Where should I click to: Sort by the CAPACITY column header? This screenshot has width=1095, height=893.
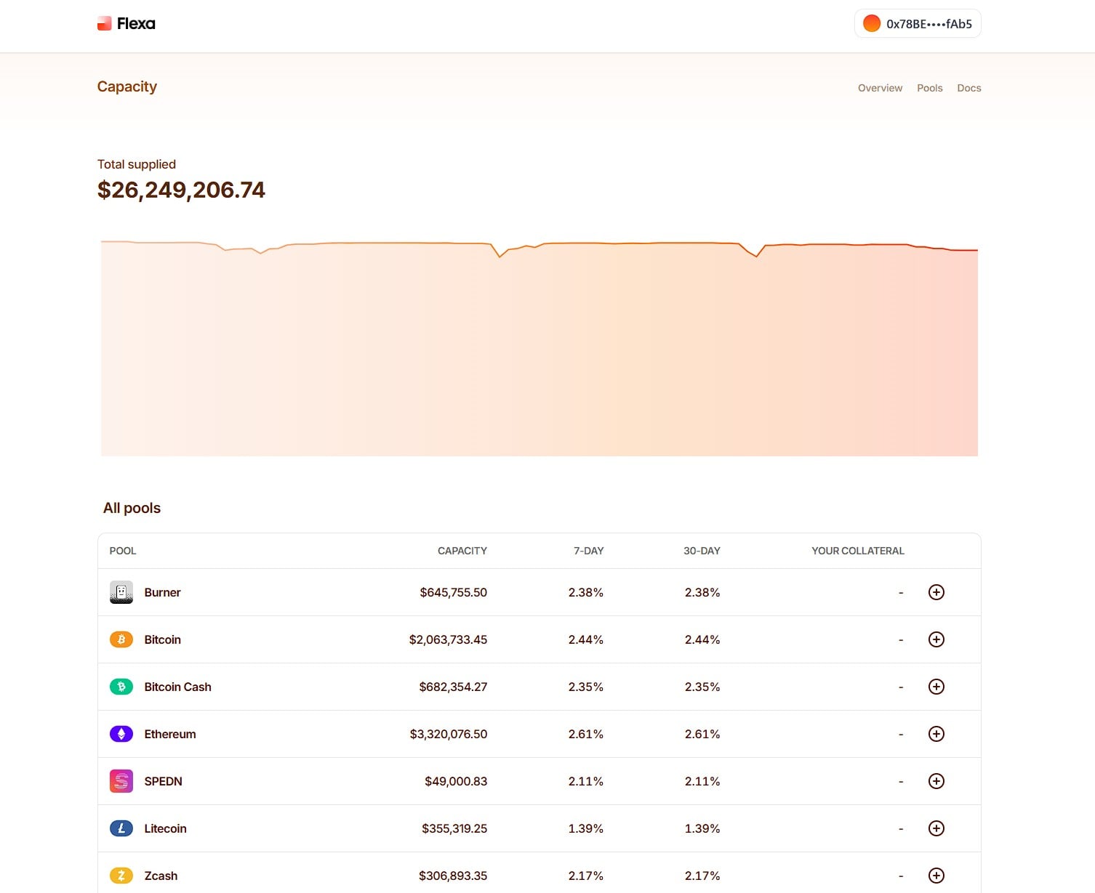click(462, 551)
